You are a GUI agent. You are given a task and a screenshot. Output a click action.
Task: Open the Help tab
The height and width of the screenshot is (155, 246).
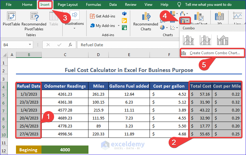point(164,5)
